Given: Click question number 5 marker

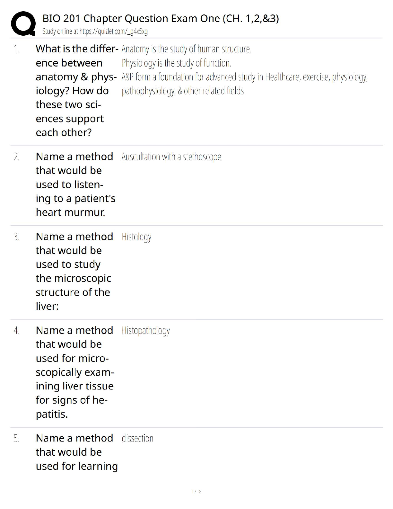Looking at the screenshot, I should [16, 438].
